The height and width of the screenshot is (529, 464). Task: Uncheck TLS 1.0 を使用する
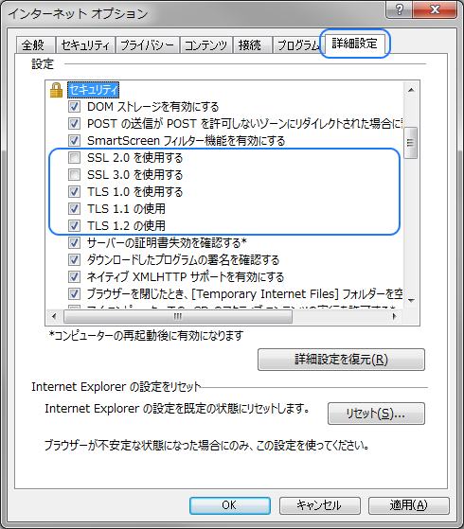(x=74, y=191)
